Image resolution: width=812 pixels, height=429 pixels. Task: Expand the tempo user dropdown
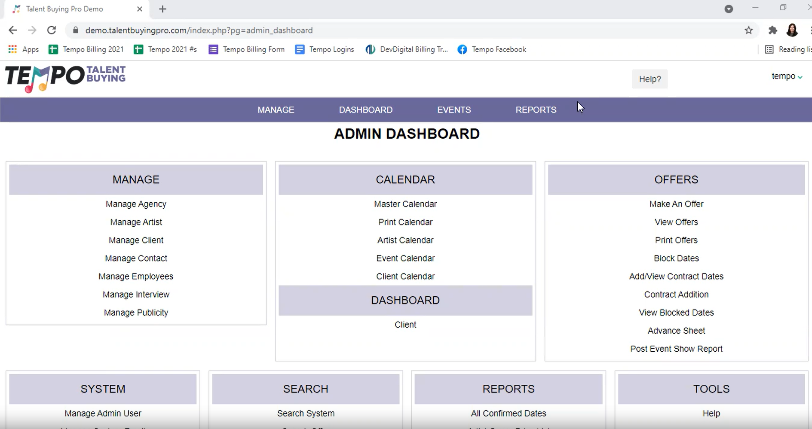[x=787, y=76]
